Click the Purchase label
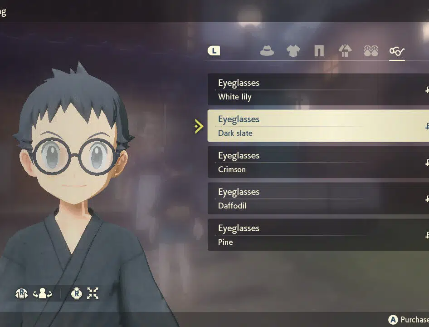This screenshot has height=327, width=429. 415,320
